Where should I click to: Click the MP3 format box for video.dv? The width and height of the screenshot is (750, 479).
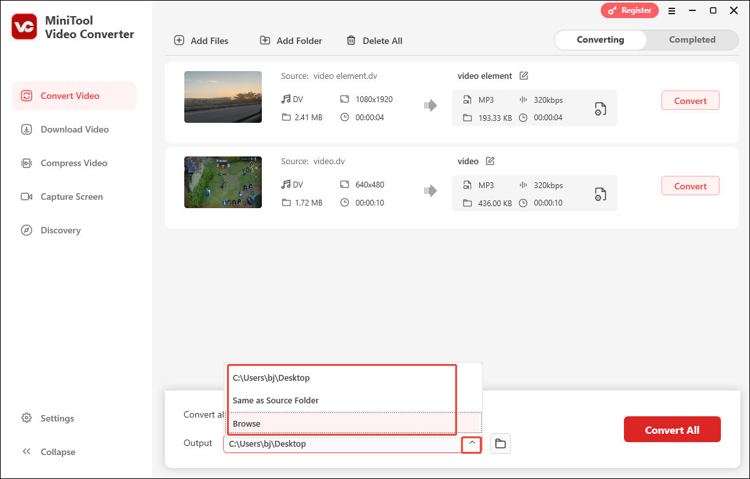(534, 193)
